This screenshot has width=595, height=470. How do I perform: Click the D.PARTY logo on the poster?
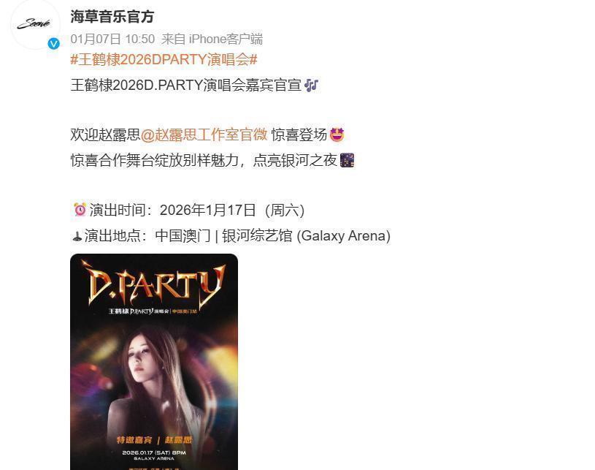[x=156, y=286]
